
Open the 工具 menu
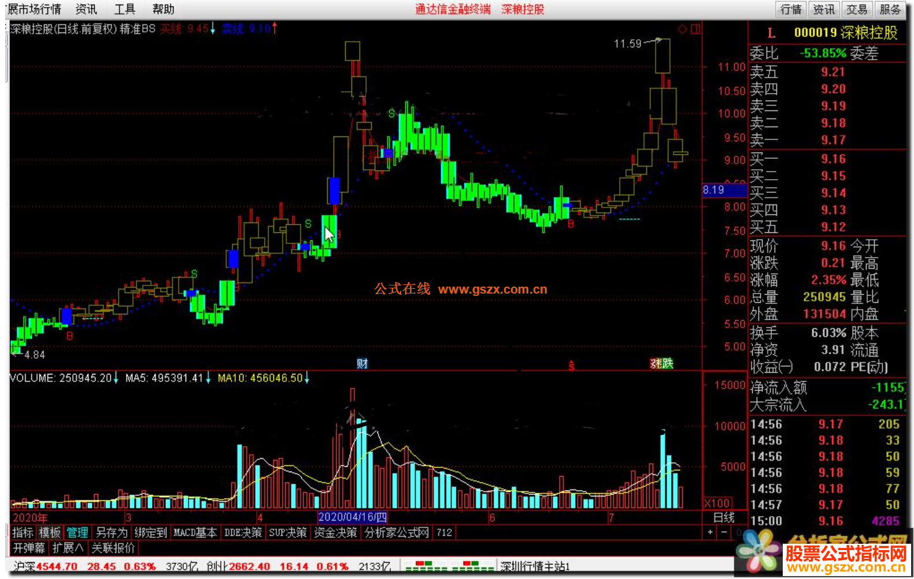coord(124,9)
